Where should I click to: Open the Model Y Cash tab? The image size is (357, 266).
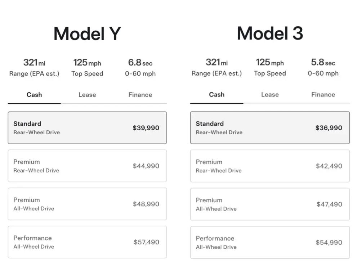click(x=34, y=95)
